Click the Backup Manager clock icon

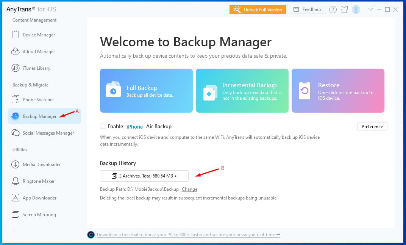15,116
